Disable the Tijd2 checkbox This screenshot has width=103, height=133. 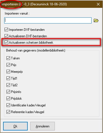coord(8,85)
